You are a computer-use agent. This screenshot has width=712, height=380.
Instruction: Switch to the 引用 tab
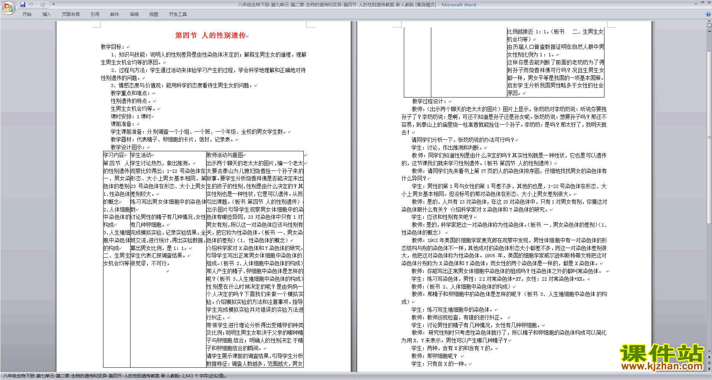click(x=95, y=14)
